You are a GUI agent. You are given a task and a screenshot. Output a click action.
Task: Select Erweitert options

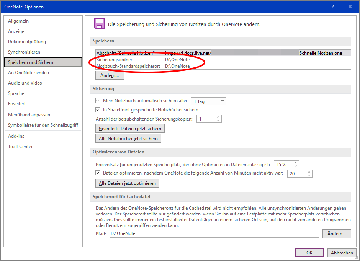click(43, 103)
